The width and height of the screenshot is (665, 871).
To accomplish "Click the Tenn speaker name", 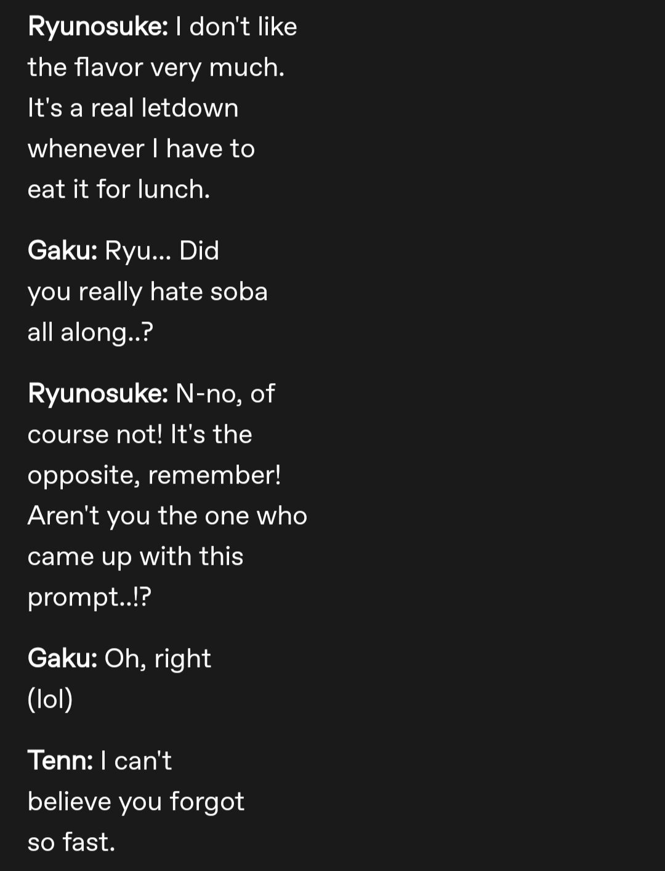I will click(60, 761).
